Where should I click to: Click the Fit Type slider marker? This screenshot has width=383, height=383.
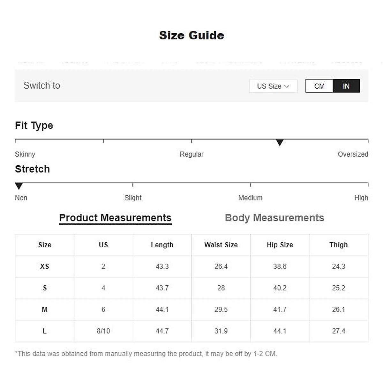(x=280, y=143)
